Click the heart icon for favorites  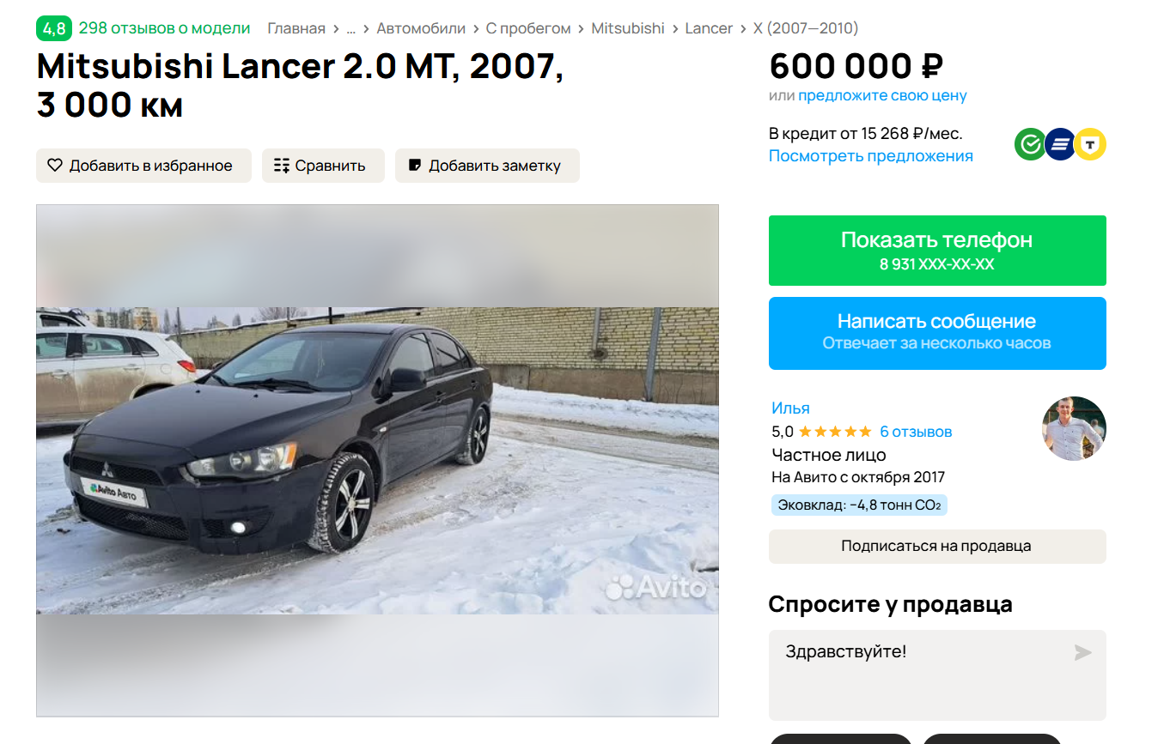pyautogui.click(x=55, y=166)
